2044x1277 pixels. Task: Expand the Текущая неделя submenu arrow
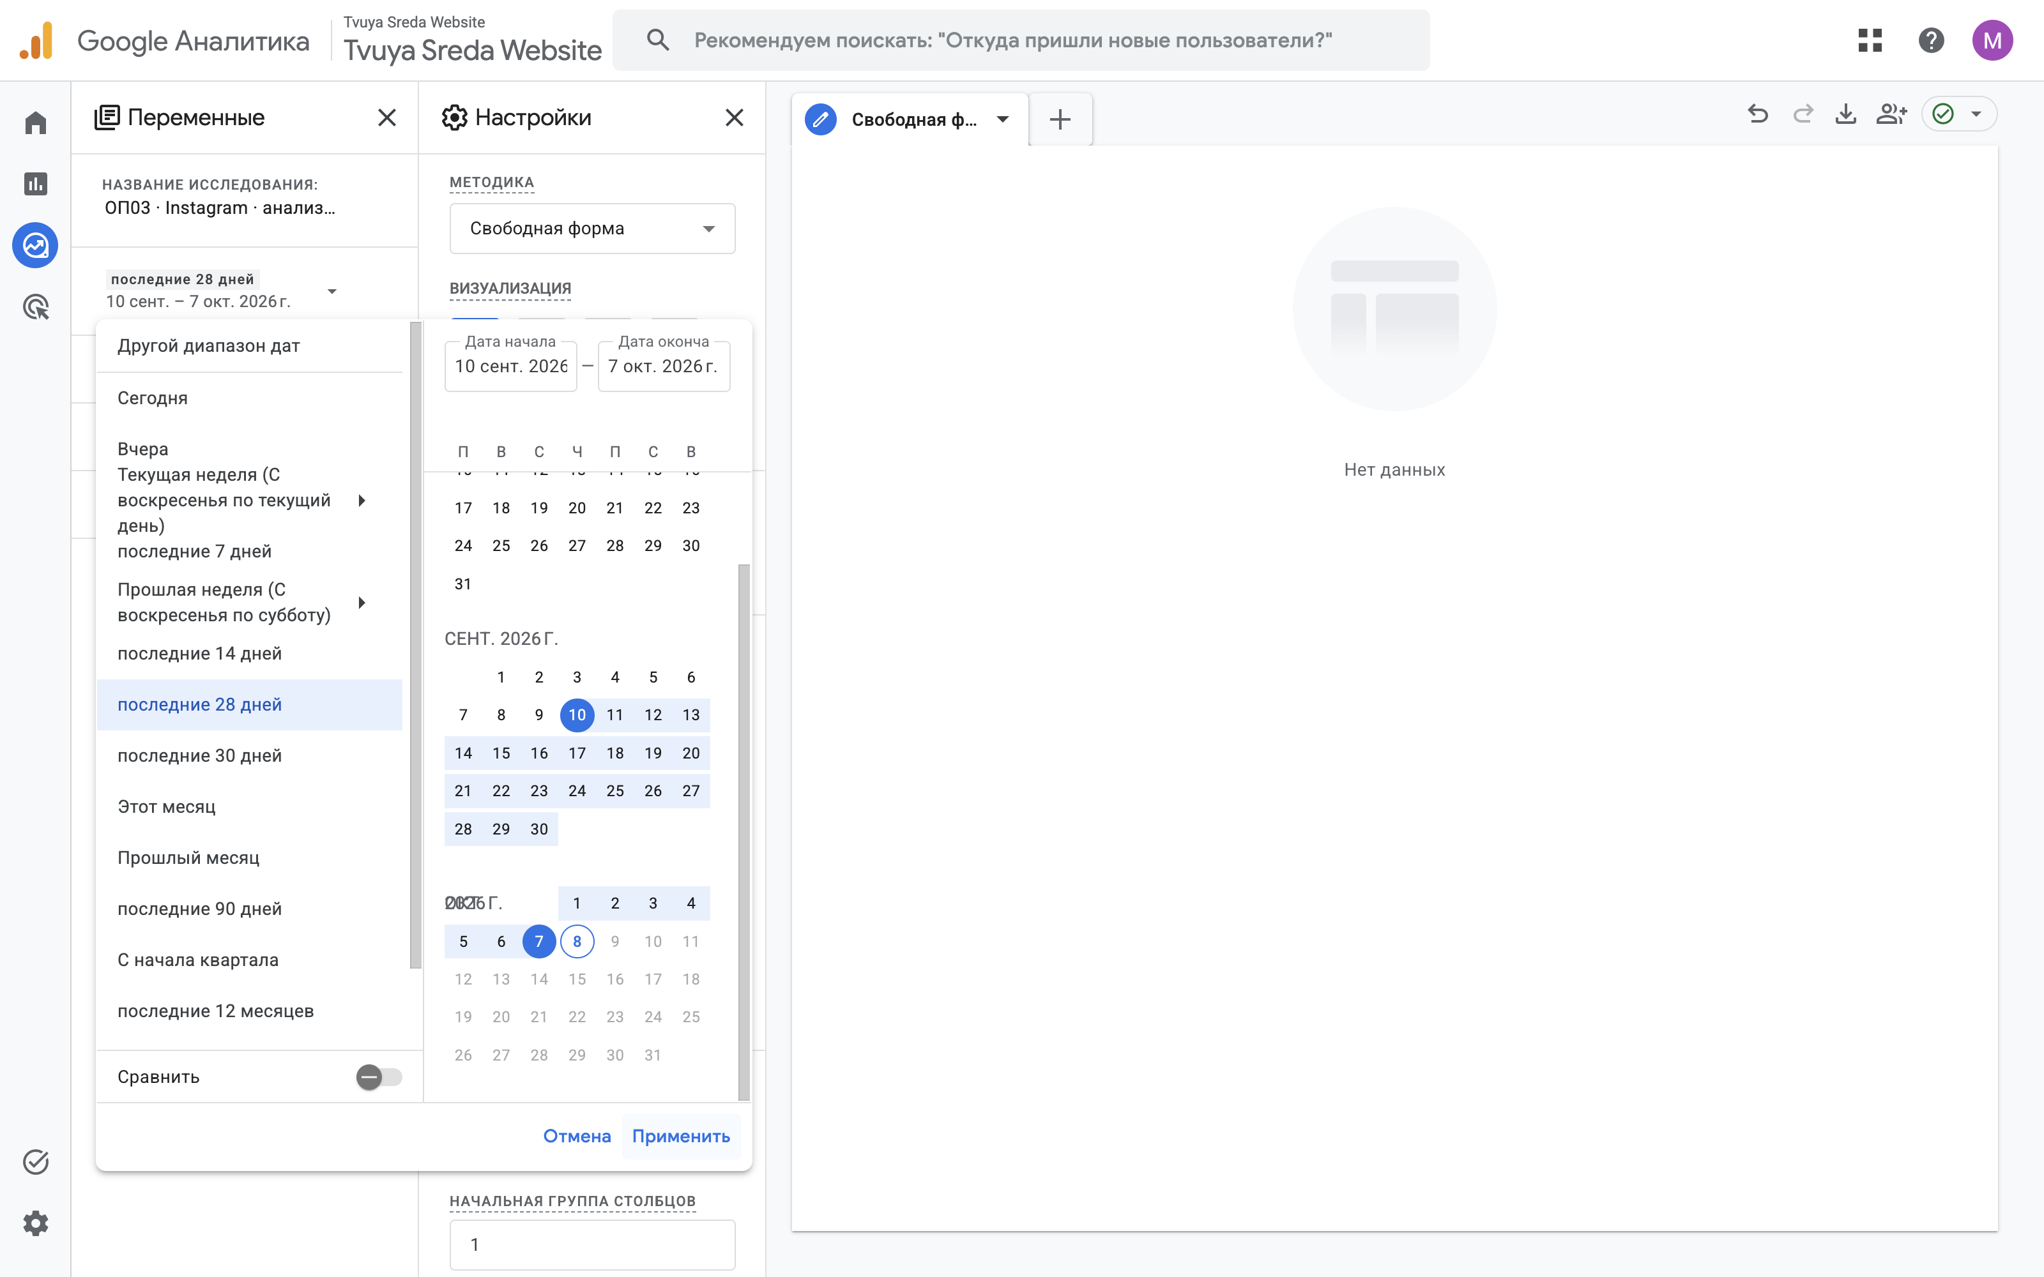[x=362, y=500]
